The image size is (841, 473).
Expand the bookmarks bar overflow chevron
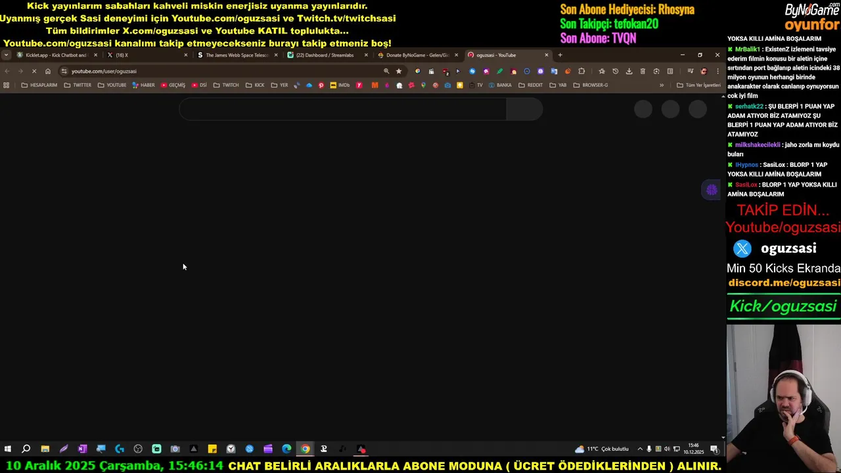(x=662, y=85)
